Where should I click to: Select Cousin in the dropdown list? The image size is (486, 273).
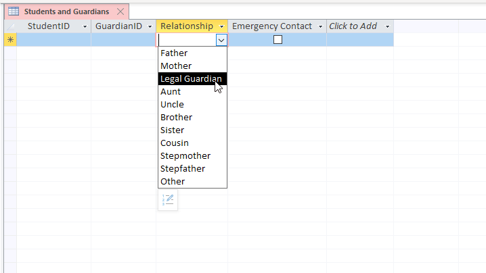tap(192, 143)
